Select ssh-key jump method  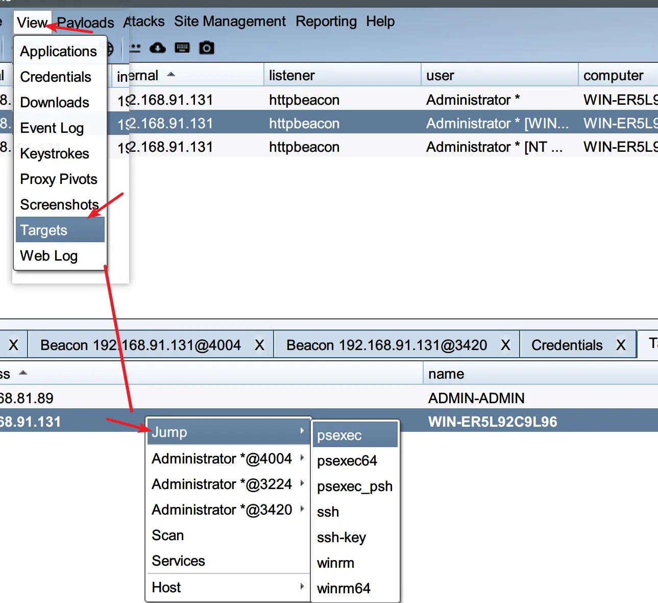(355, 537)
